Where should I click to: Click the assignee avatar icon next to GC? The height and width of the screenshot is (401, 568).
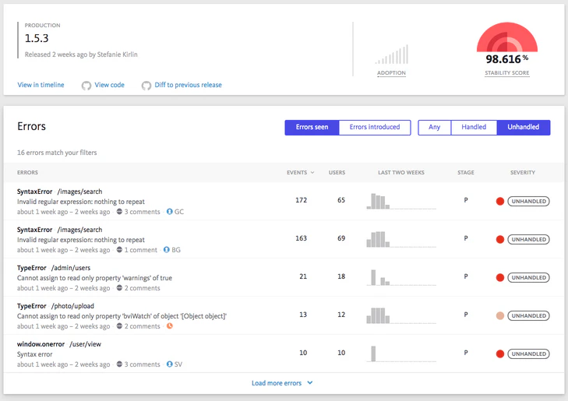tap(169, 212)
